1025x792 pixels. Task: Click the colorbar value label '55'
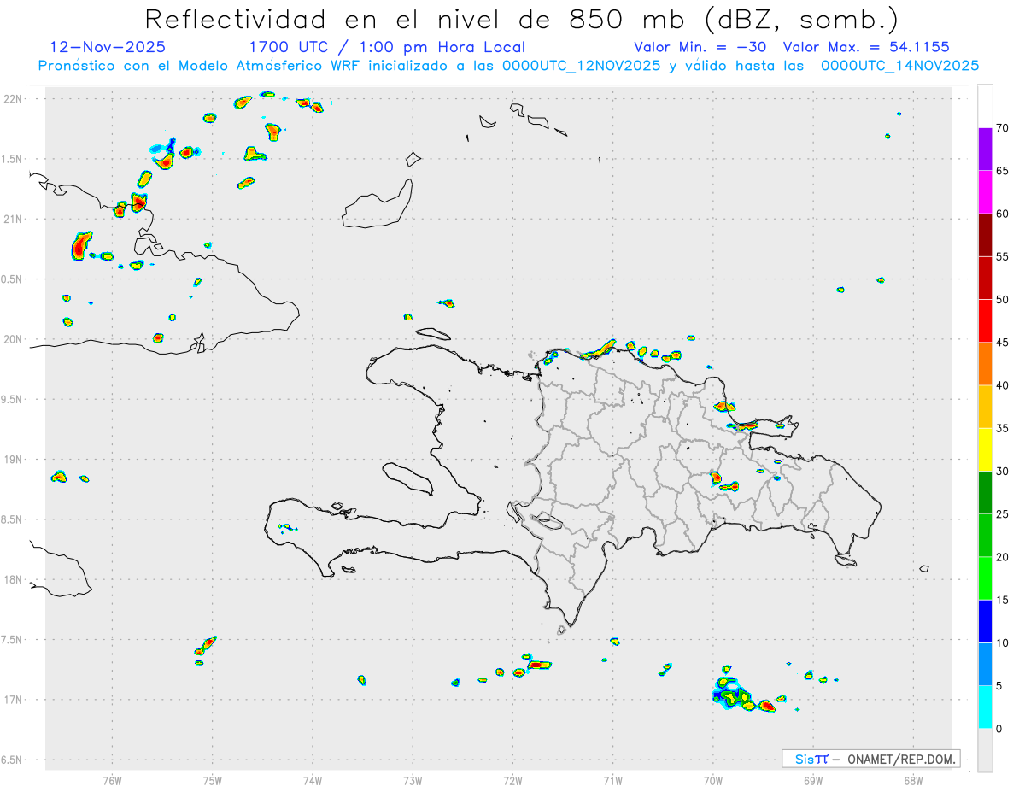point(1003,256)
